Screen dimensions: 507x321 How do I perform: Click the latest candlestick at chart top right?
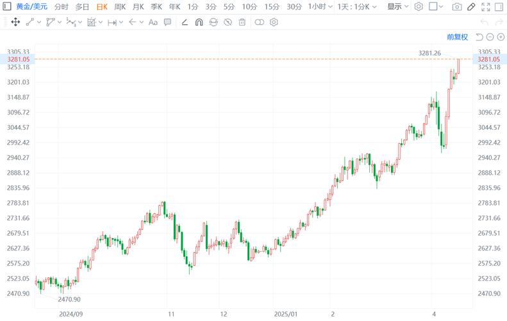coord(458,66)
